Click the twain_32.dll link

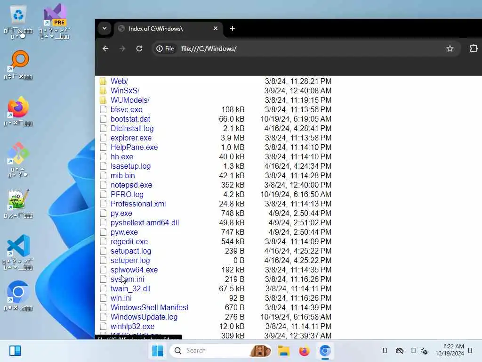tap(130, 289)
